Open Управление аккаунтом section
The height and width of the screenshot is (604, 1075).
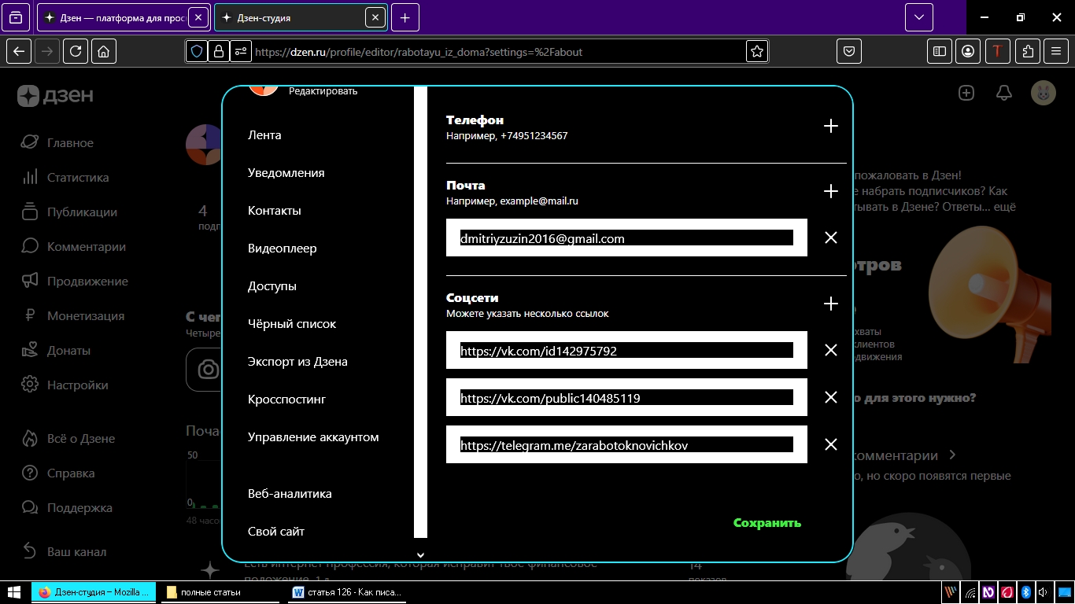coord(313,437)
